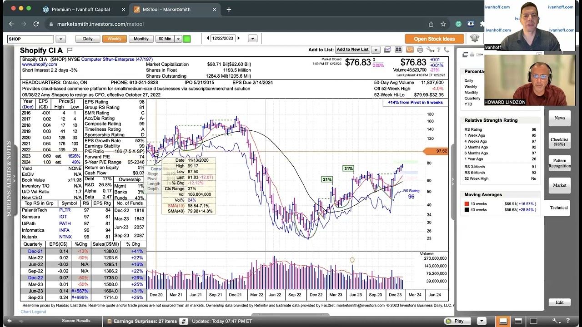The image size is (582, 327).
Task: Open the Pattern Recognition tab
Action: pyautogui.click(x=559, y=163)
